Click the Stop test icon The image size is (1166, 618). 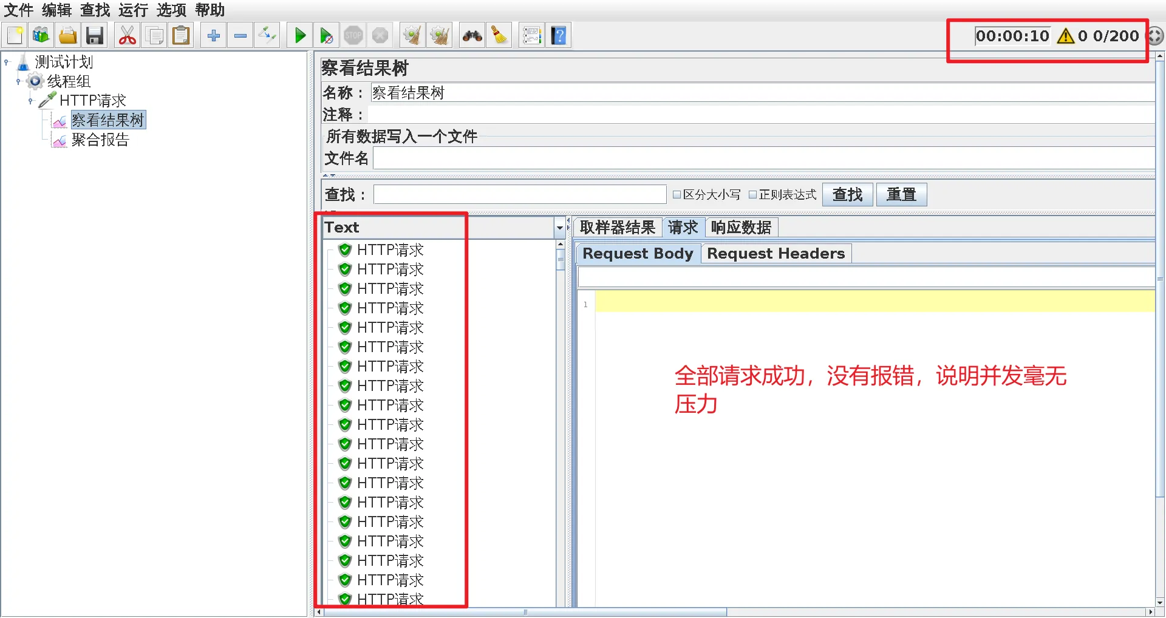click(353, 36)
